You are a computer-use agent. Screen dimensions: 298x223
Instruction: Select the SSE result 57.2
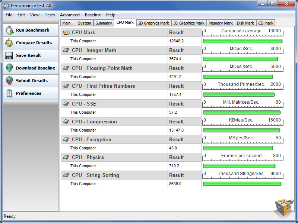173,112
